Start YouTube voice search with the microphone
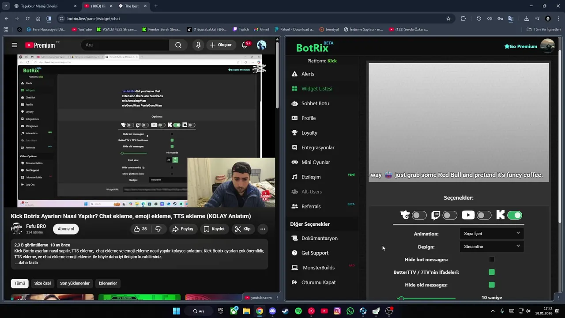Viewport: 565px width, 318px height. coord(198,45)
